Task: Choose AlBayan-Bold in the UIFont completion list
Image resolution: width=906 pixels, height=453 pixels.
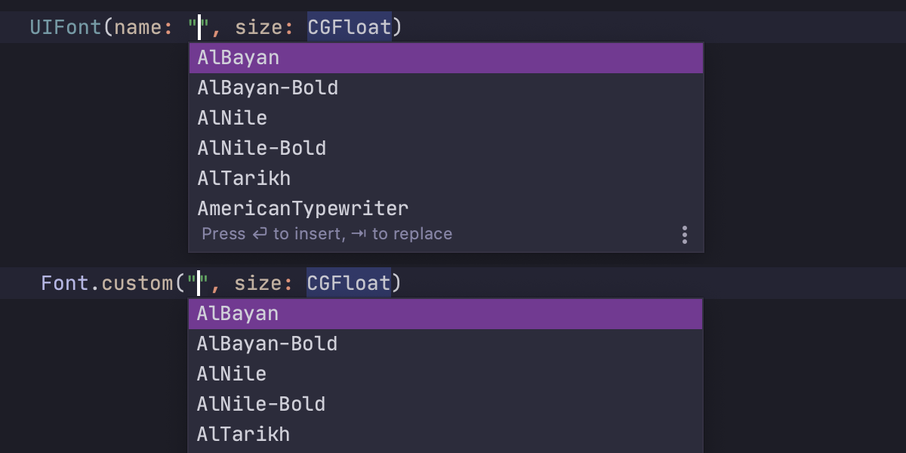Action: (268, 88)
